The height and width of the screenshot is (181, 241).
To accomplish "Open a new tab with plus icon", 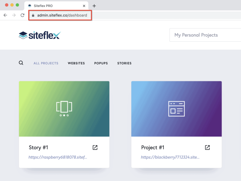I will coord(94,6).
